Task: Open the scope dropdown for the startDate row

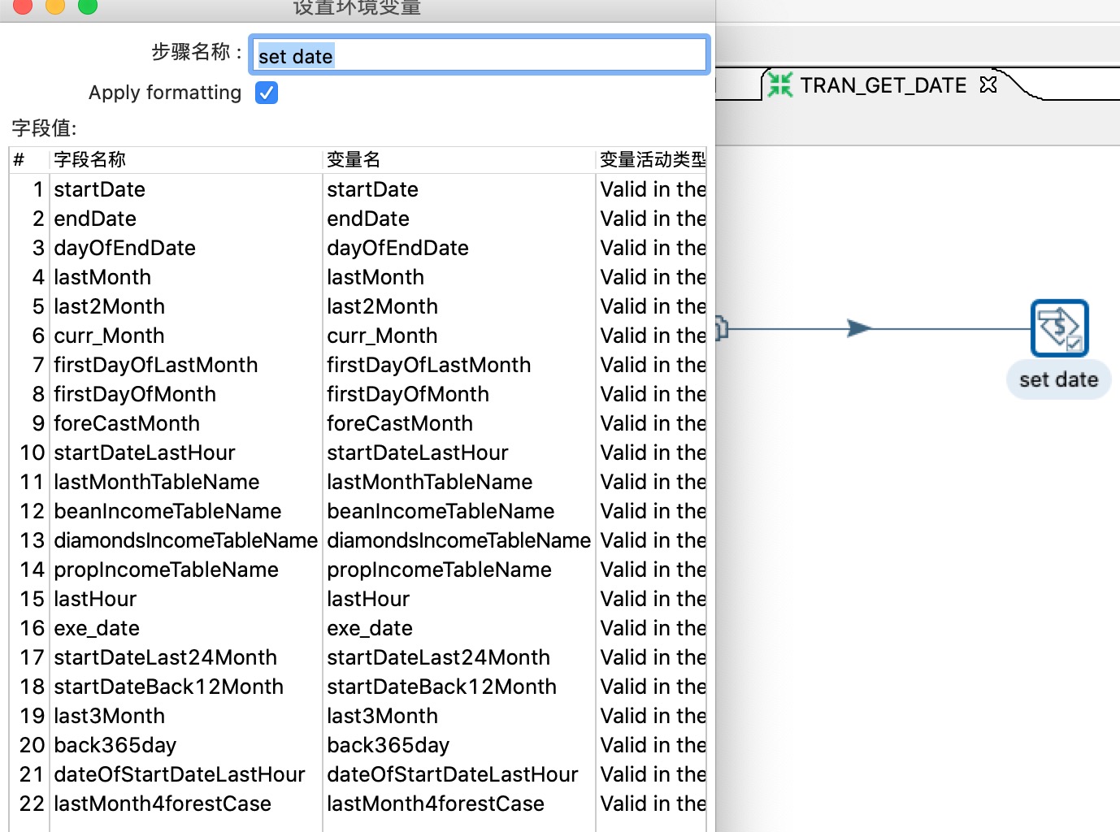Action: click(650, 189)
